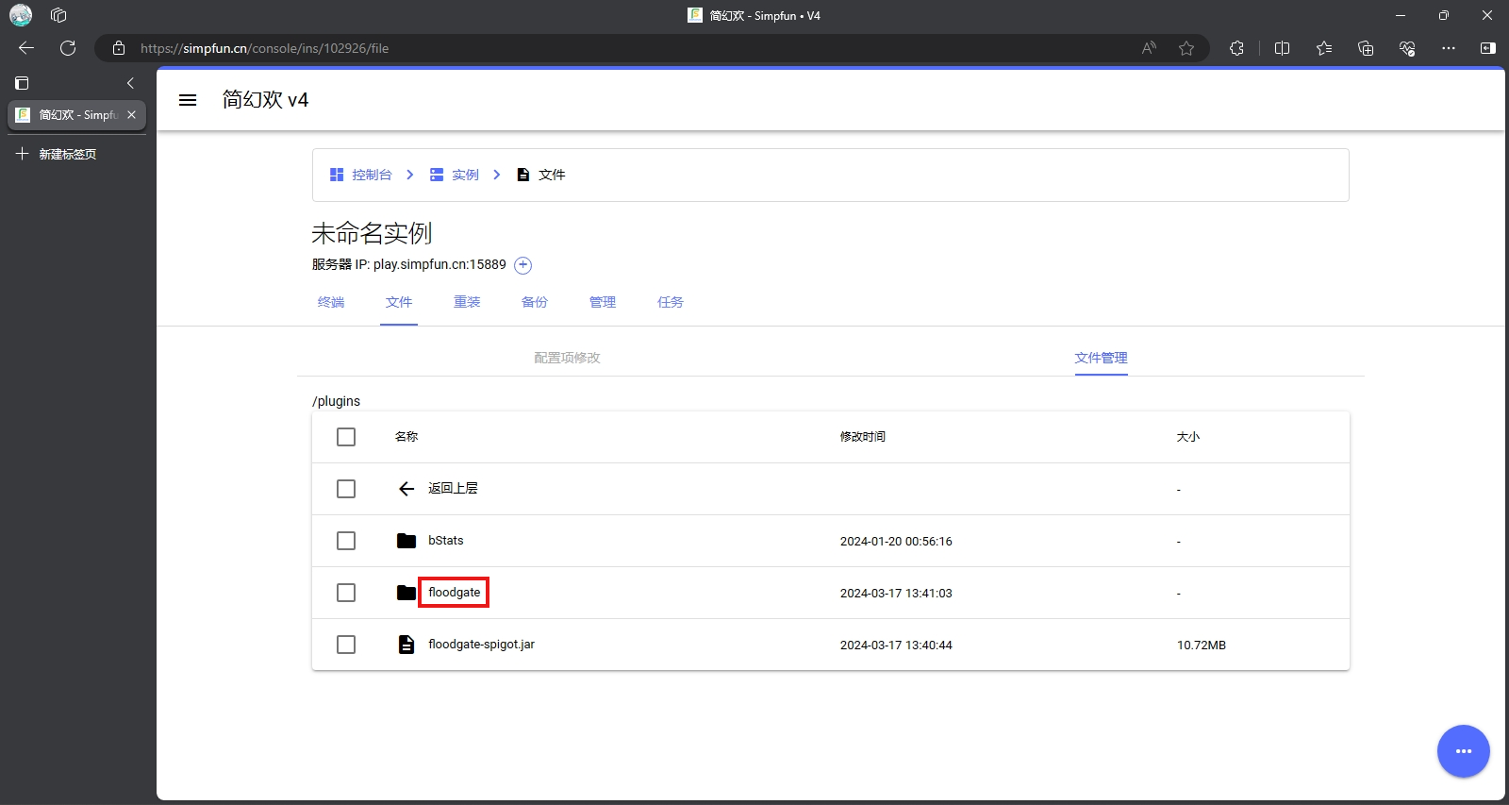
Task: Open the floating action ellipsis button
Action: [x=1463, y=751]
